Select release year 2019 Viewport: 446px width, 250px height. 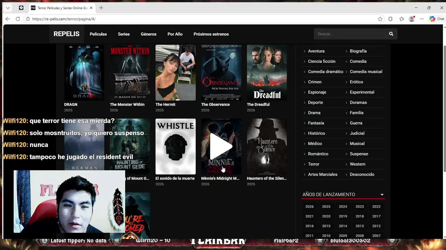tap(343, 216)
